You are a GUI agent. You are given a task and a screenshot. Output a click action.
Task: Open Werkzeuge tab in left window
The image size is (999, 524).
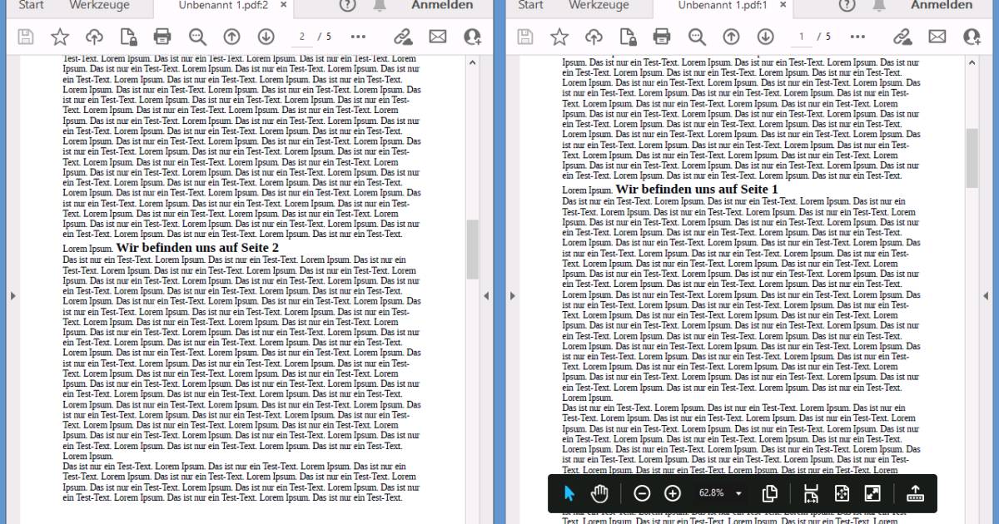click(x=98, y=5)
